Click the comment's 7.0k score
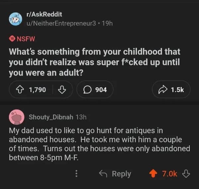Viewport: 199px width, 189px height. coord(169,174)
